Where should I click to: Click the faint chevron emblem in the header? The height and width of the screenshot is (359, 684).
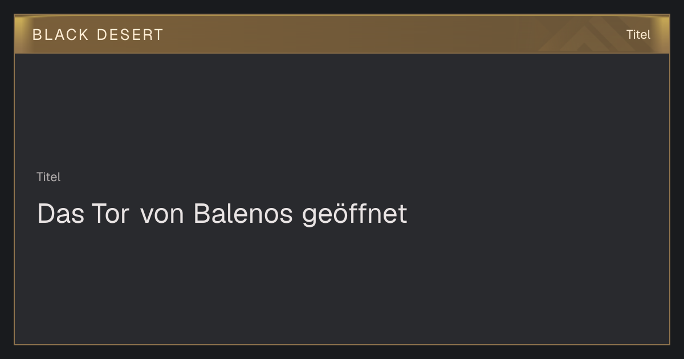click(x=593, y=35)
